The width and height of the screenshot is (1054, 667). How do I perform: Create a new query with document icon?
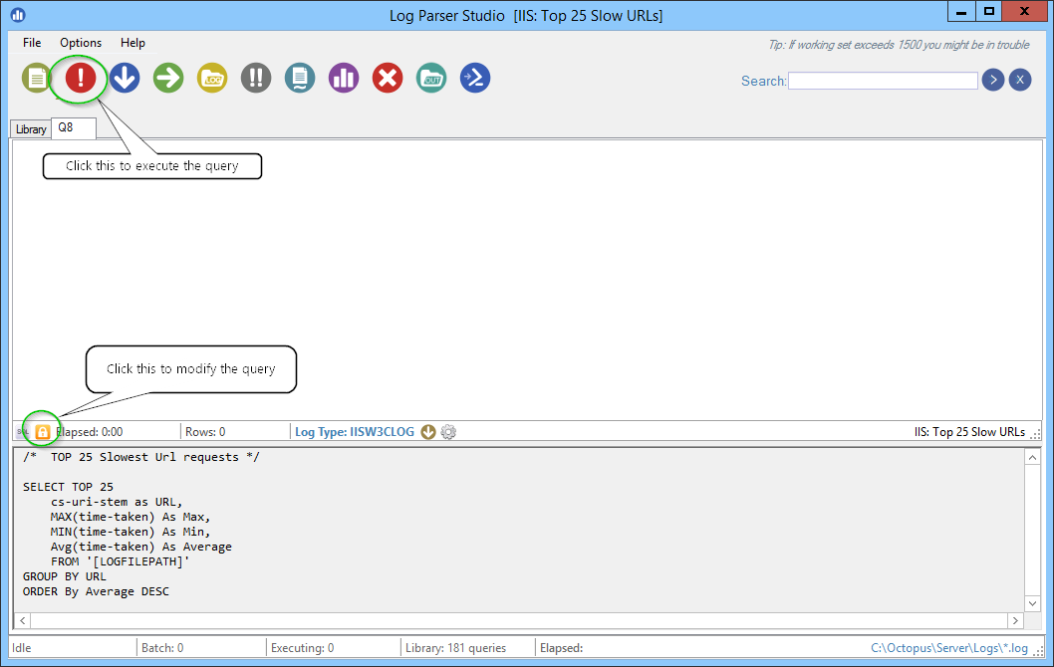37,79
